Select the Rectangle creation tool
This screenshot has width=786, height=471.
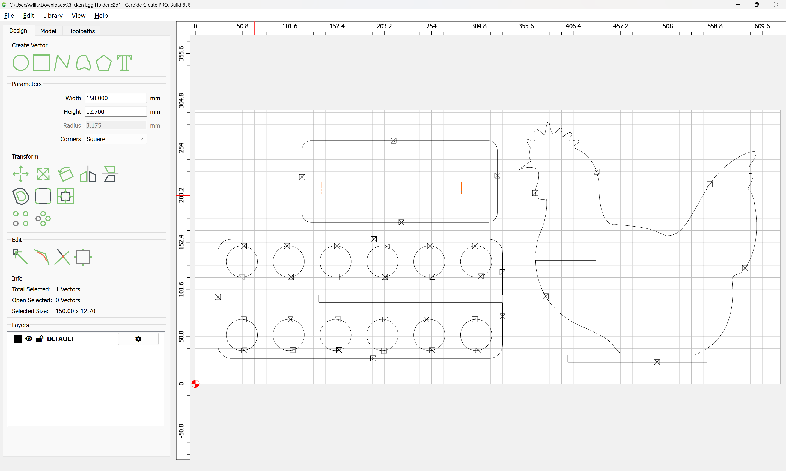pyautogui.click(x=41, y=62)
